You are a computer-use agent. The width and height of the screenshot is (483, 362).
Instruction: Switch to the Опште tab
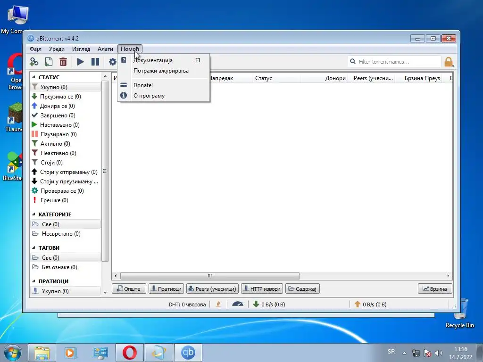click(x=129, y=289)
